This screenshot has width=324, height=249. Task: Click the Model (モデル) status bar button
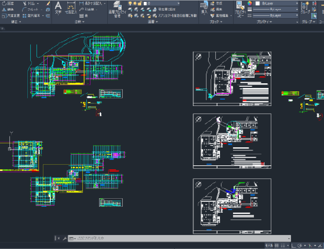tap(269, 246)
